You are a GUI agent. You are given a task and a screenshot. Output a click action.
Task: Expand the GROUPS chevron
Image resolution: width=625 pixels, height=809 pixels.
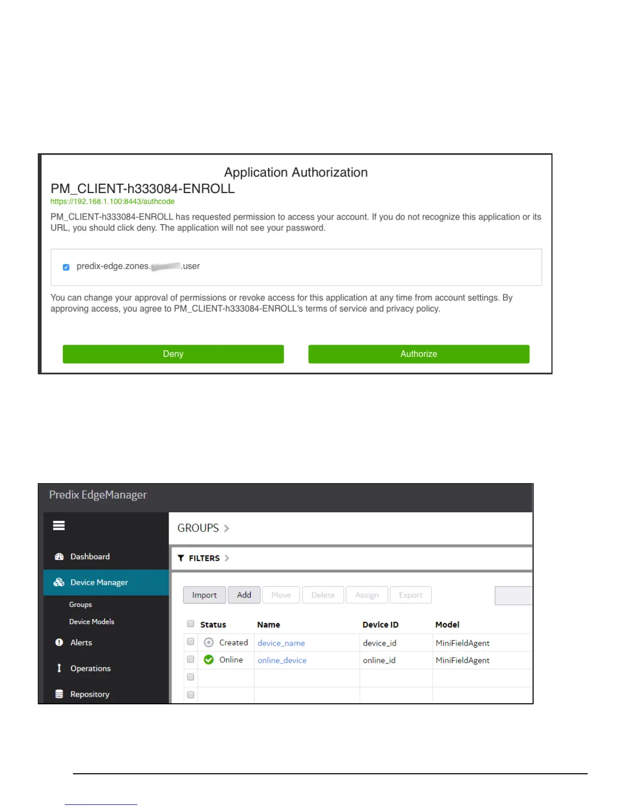(x=227, y=528)
